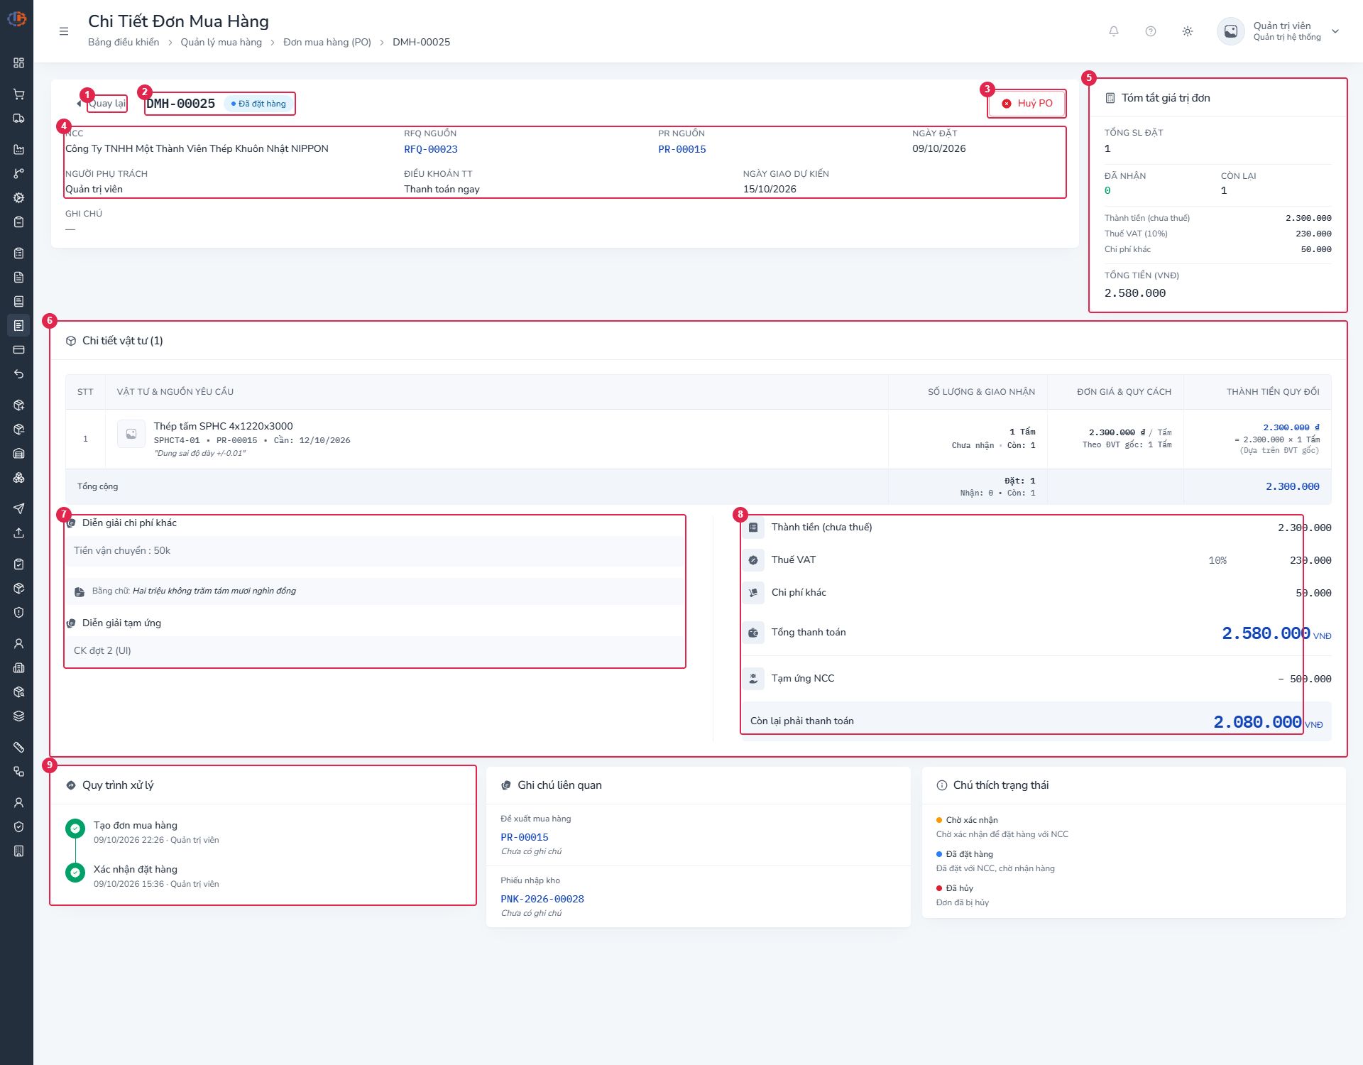The image size is (1363, 1065).
Task: Click the Quay lại back button
Action: click(102, 104)
